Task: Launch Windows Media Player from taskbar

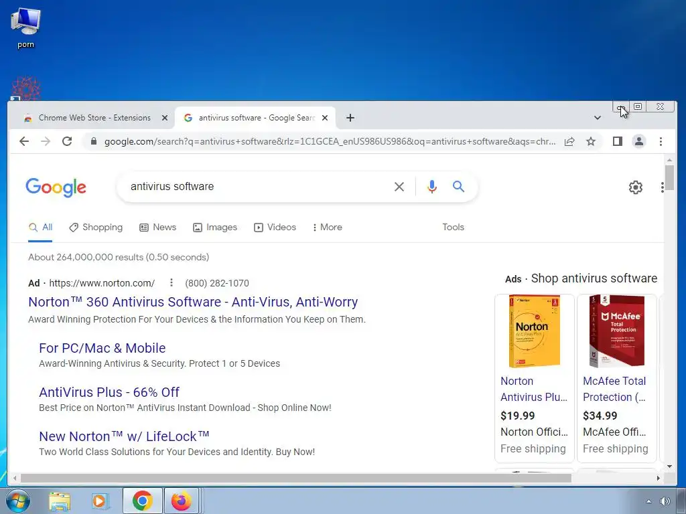Action: (x=100, y=501)
